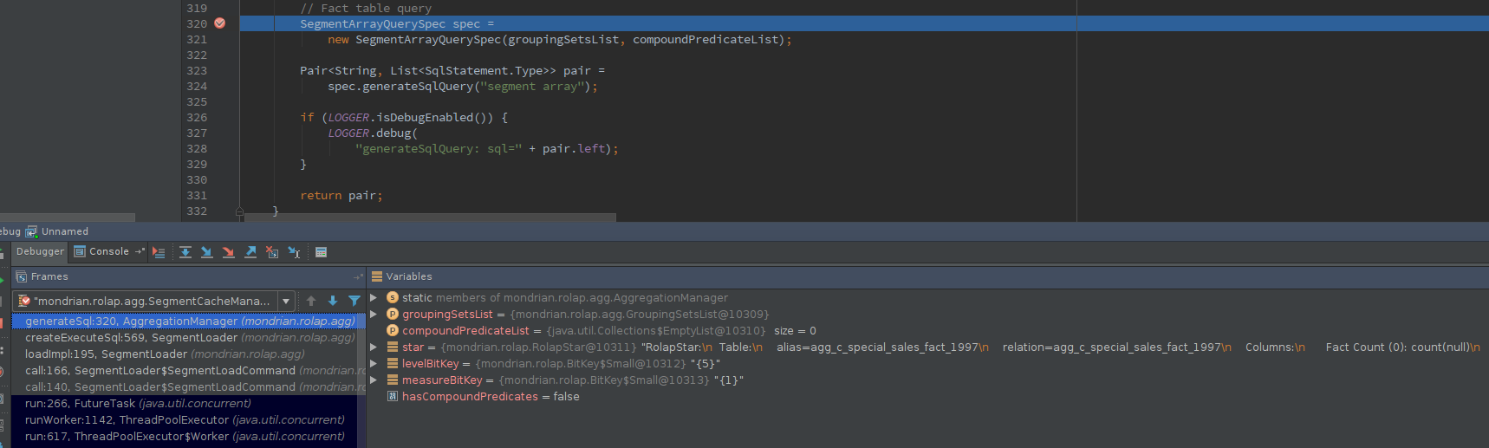1489x448 pixels.
Task: Click the Frames panel title
Action: point(49,276)
